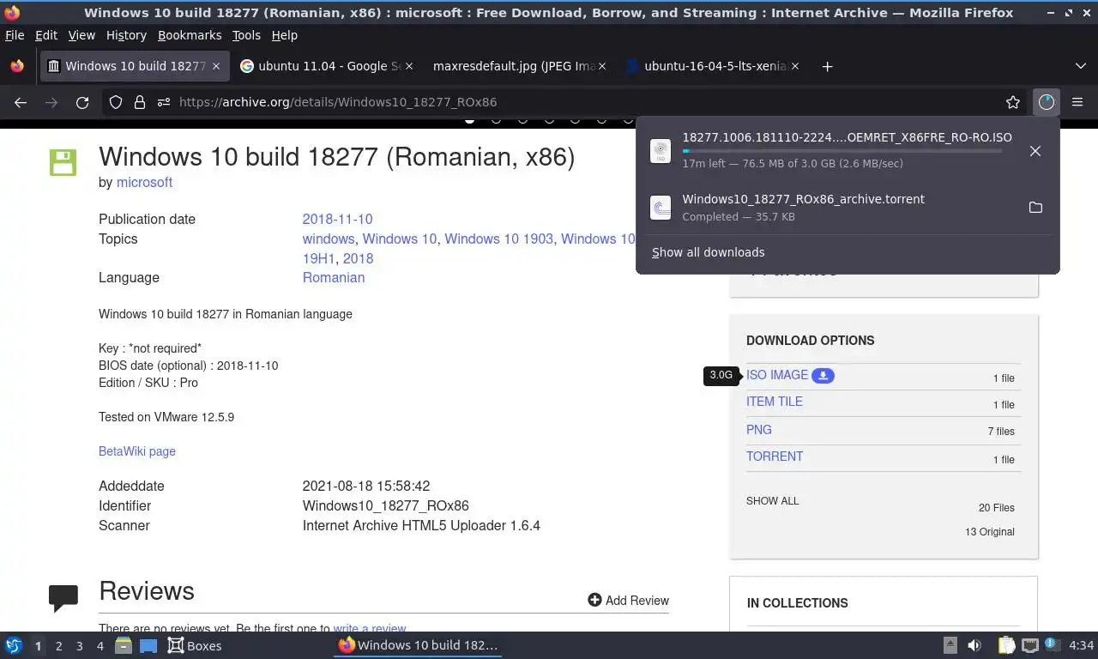The height and width of the screenshot is (659, 1098).
Task: Click the taskbar clock showing 4:34
Action: [x=1082, y=645]
